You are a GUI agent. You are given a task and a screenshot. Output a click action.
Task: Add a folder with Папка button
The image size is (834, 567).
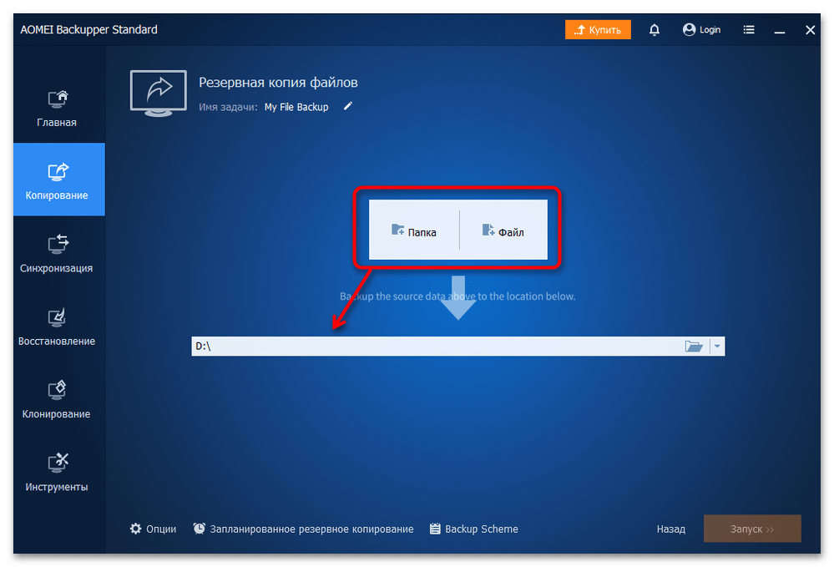(414, 230)
